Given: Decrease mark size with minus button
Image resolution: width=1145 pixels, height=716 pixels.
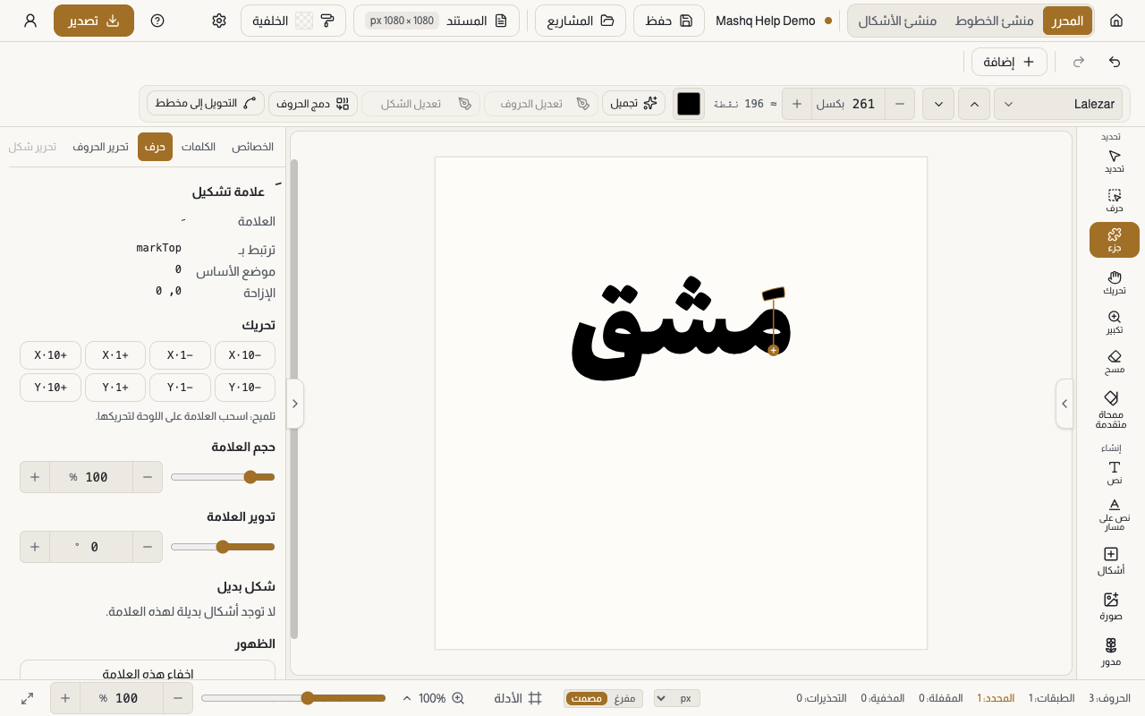Looking at the screenshot, I should pos(148,477).
